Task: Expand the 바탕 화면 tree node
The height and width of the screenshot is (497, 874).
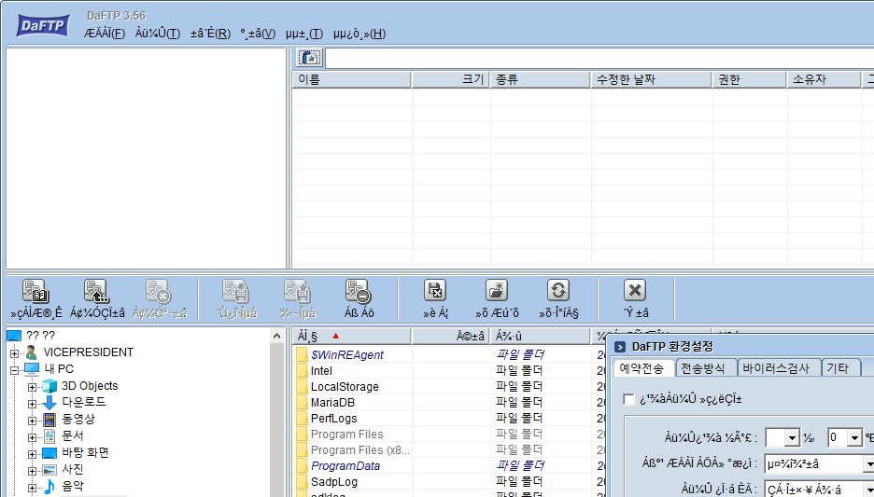Action: pyautogui.click(x=33, y=453)
